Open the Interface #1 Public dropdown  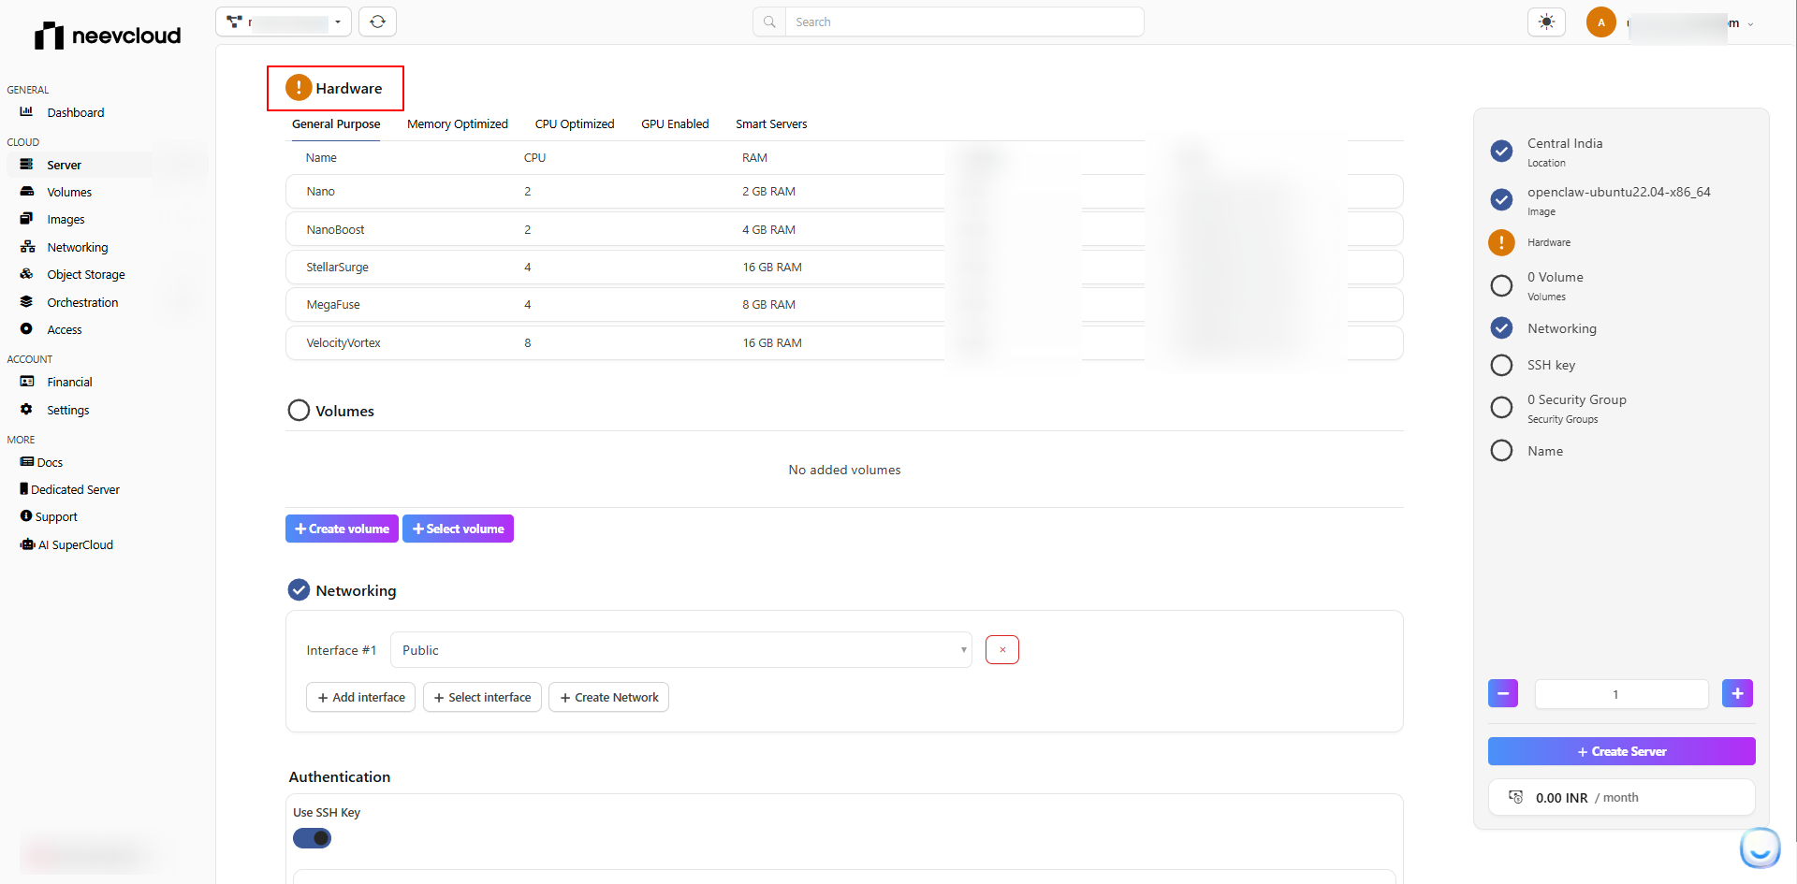pos(680,650)
